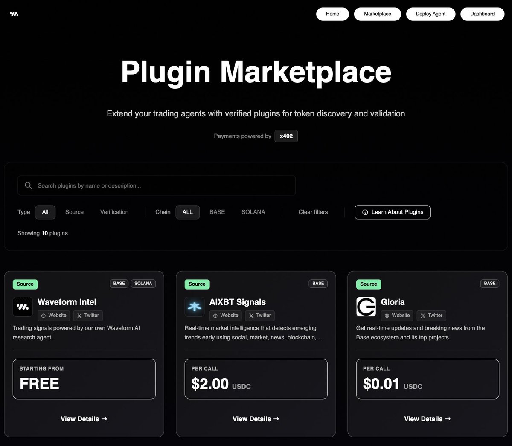Open Gloria Twitter link

tap(431, 316)
